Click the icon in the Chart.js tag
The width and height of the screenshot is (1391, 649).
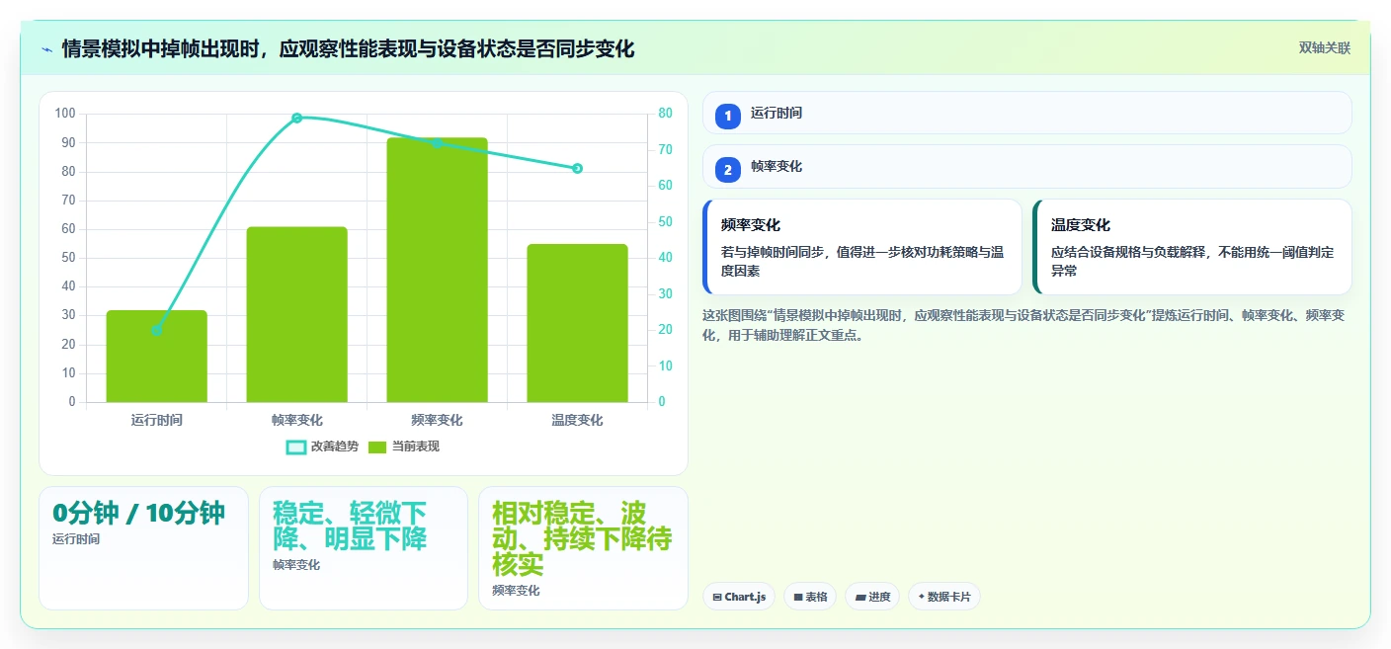point(716,597)
